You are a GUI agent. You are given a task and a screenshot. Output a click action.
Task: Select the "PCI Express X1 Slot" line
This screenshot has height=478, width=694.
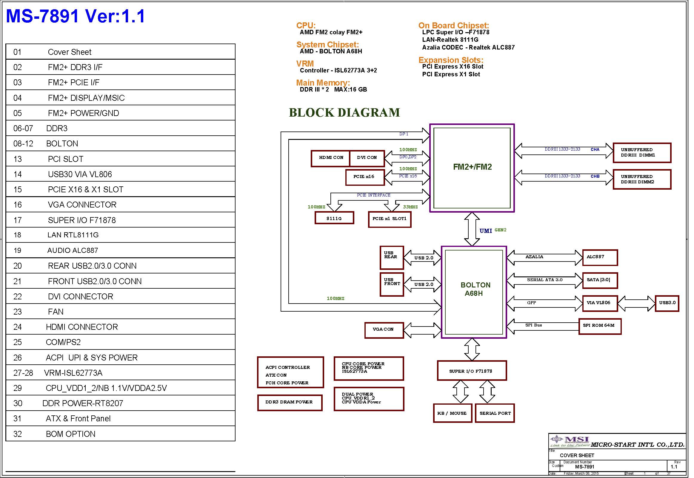click(x=451, y=74)
